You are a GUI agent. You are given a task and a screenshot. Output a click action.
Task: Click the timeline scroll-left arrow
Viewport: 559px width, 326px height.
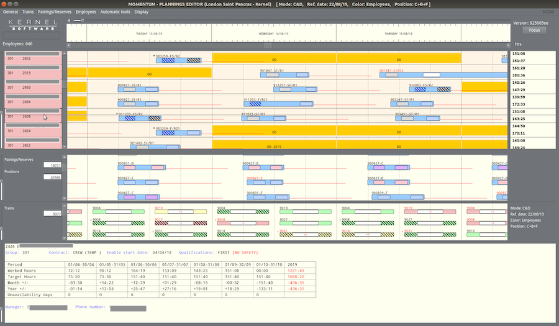click(69, 45)
